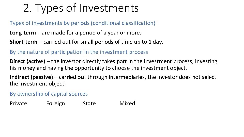Select the word "State"
This screenshot has width=244, height=137.
click(x=89, y=104)
